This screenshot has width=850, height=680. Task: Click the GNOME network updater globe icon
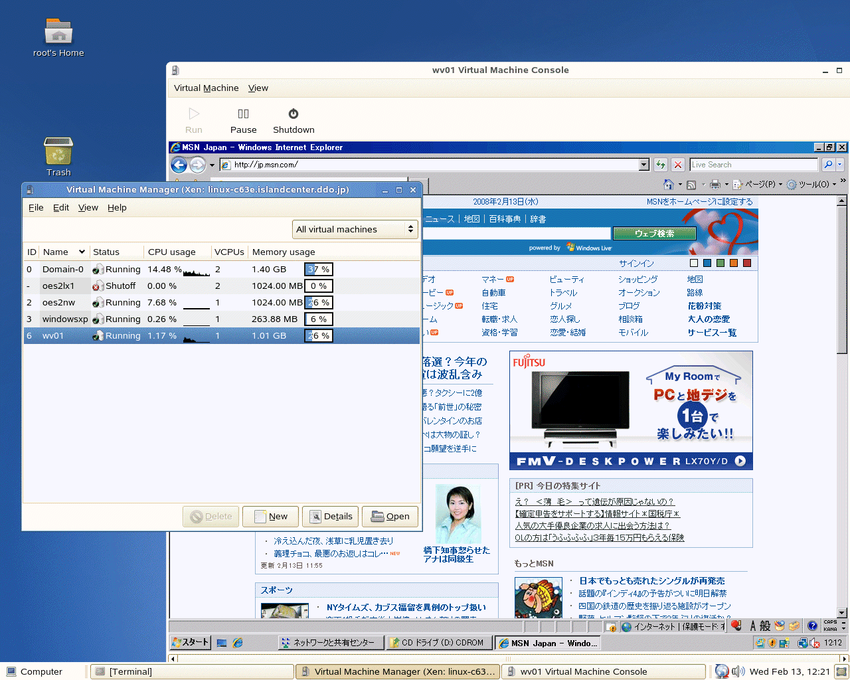[x=722, y=671]
